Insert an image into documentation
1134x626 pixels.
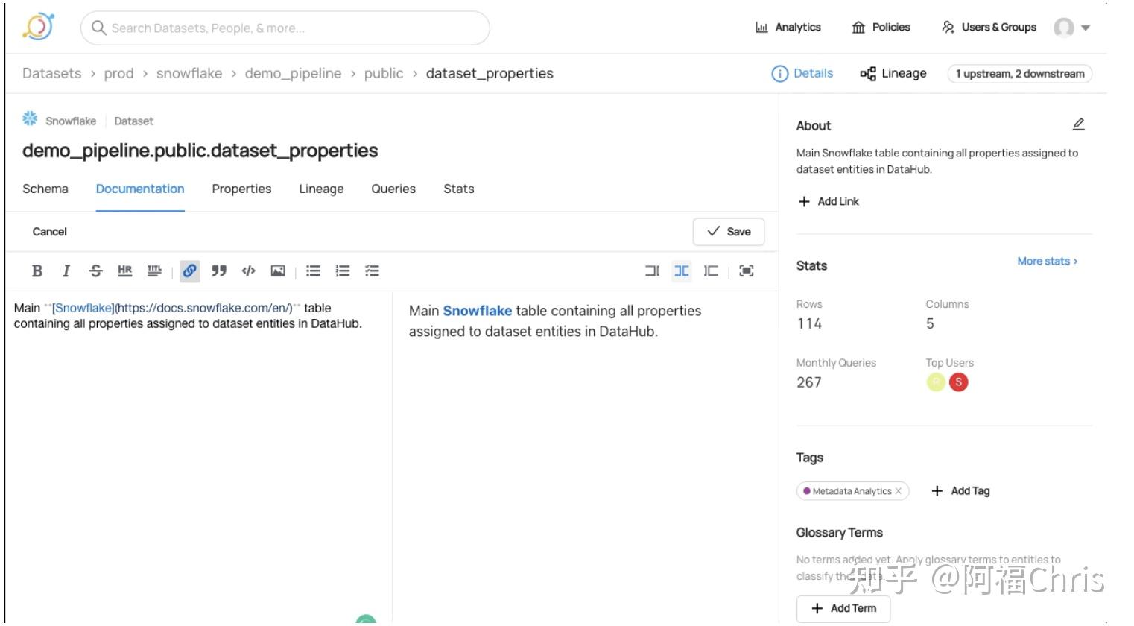point(277,271)
